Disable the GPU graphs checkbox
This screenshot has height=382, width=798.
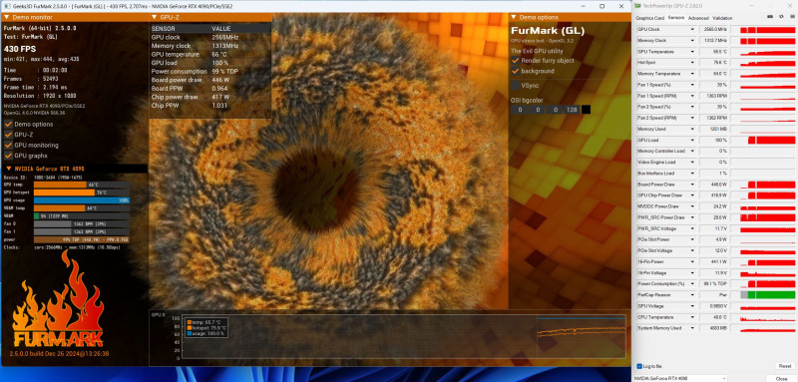[8, 156]
